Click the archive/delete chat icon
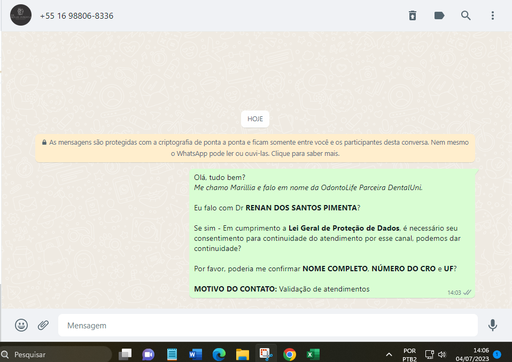 click(413, 15)
